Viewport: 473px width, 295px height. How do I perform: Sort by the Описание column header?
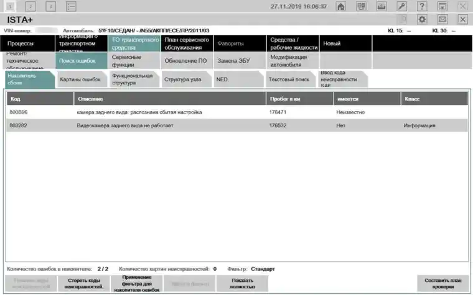(170, 99)
